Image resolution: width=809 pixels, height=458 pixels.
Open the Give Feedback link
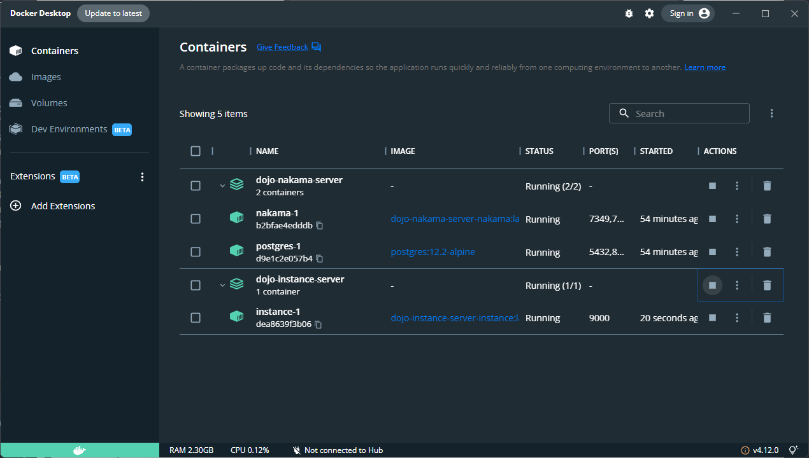click(282, 47)
